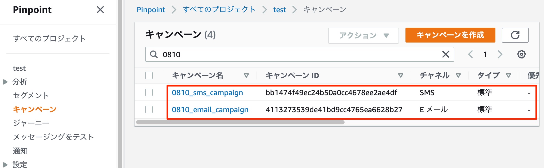Open ジャーニー in sidebar
The width and height of the screenshot is (544, 168).
coord(31,123)
